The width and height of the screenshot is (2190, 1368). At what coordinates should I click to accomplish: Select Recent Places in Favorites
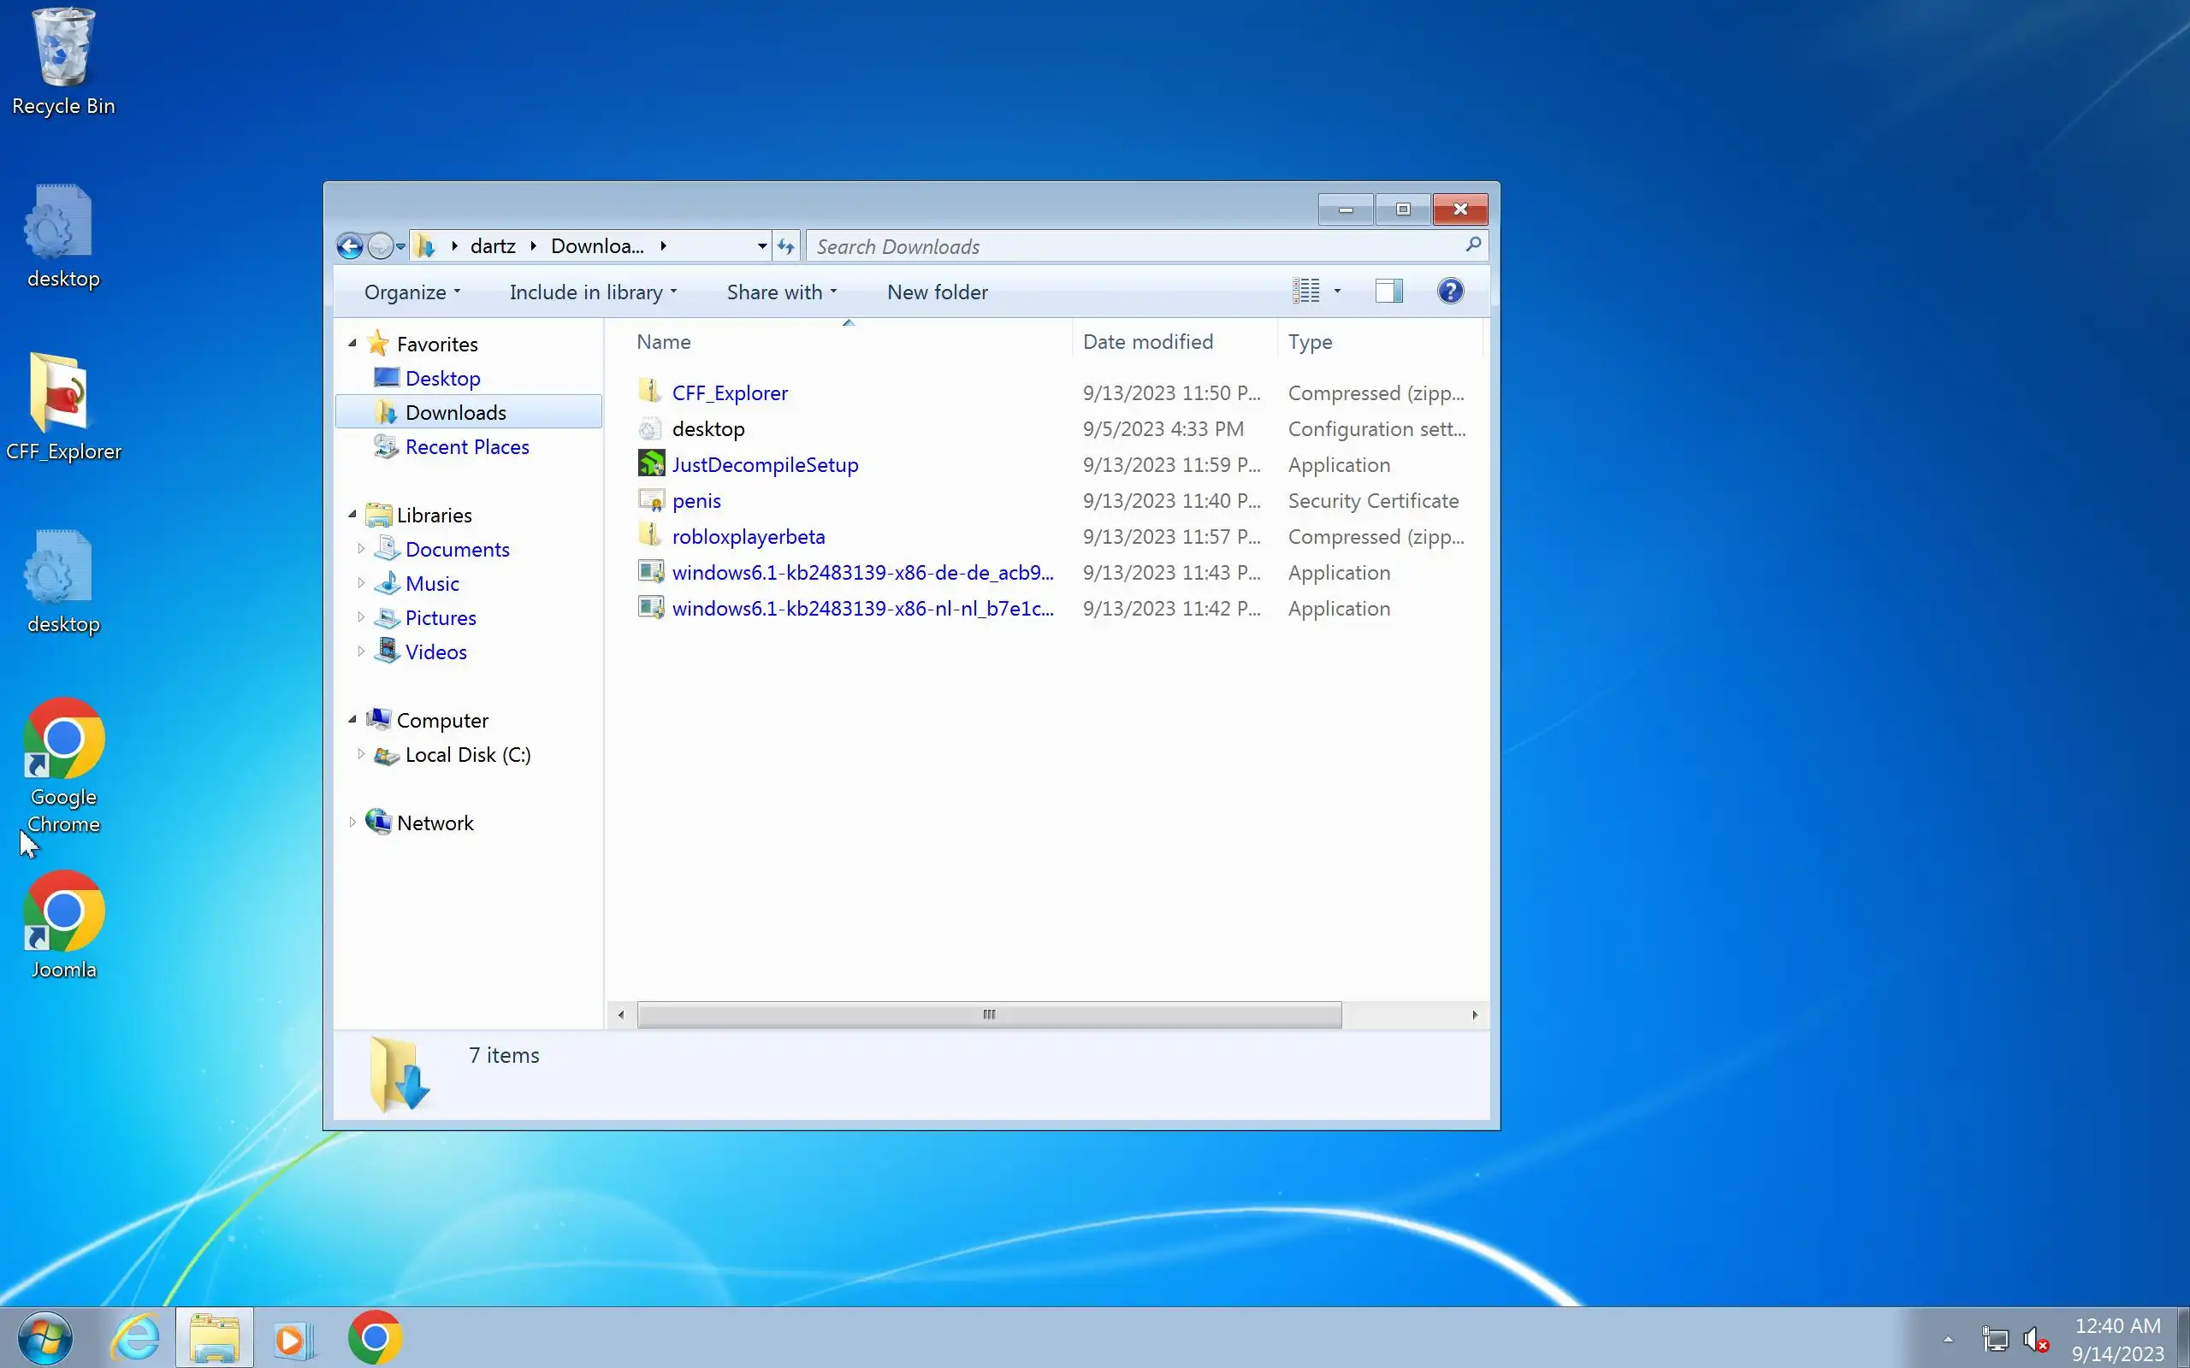click(466, 447)
